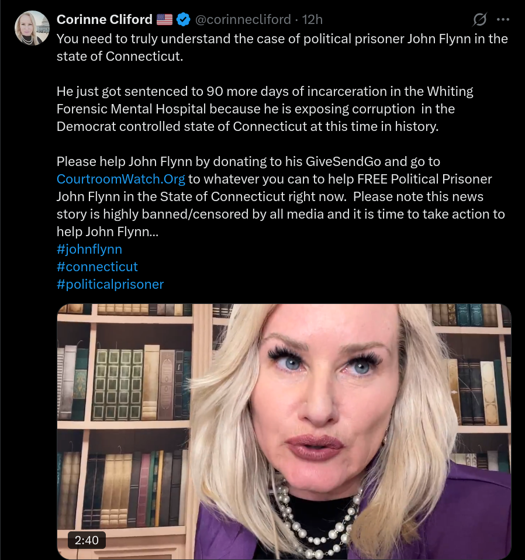The width and height of the screenshot is (525, 560).
Task: Open the #connecticut hashtag
Action: [x=97, y=267]
